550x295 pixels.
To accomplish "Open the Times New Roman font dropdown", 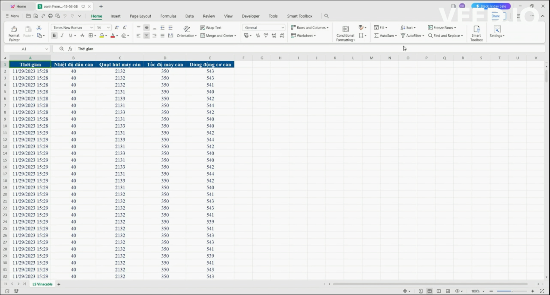I will click(x=91, y=28).
